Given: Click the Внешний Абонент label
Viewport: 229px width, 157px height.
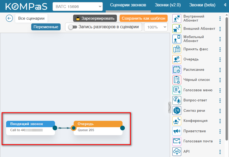Looking at the screenshot, I should [x=199, y=29].
